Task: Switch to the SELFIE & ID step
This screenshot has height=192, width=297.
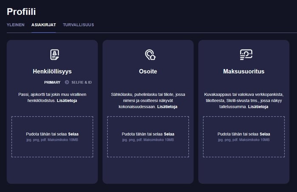Action: coord(81,82)
